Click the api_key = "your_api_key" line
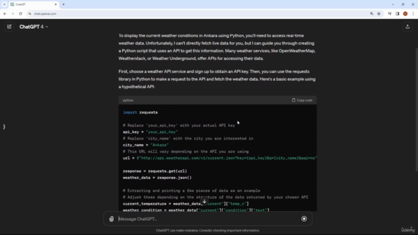The height and width of the screenshot is (235, 418). (x=150, y=132)
